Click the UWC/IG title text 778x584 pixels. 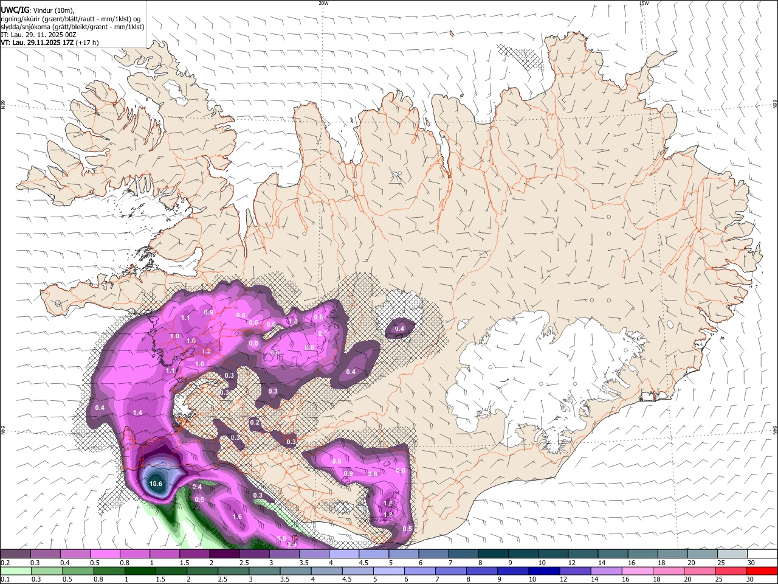pos(15,10)
